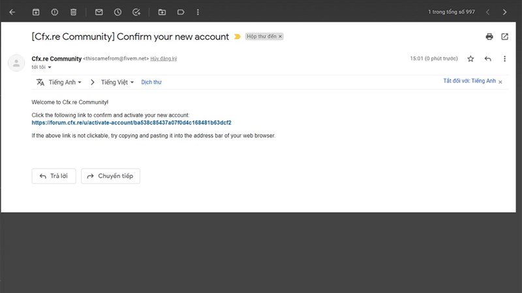Screen dimensions: 522x293
Task: Mark the email as unread
Action: pyautogui.click(x=99, y=12)
